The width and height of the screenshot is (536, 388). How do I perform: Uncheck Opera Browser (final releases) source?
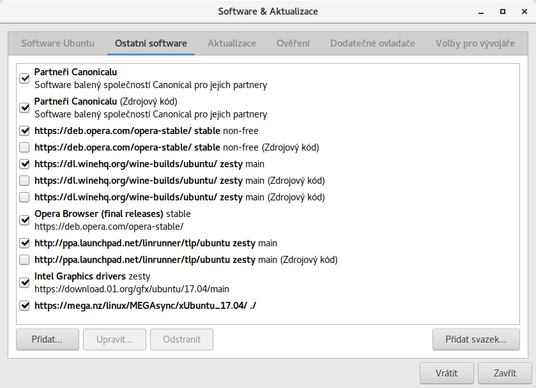25,220
